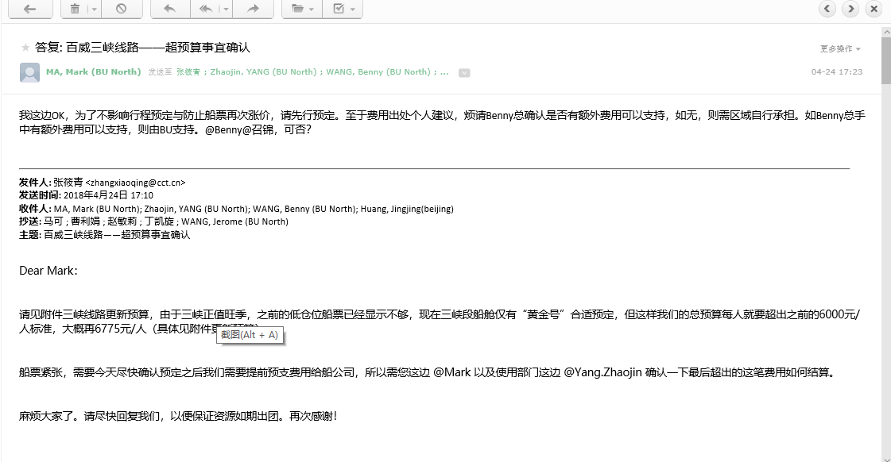Image resolution: width=891 pixels, height=462 pixels.
Task: Click sender name MA, Mark (BU North)
Action: 93,71
